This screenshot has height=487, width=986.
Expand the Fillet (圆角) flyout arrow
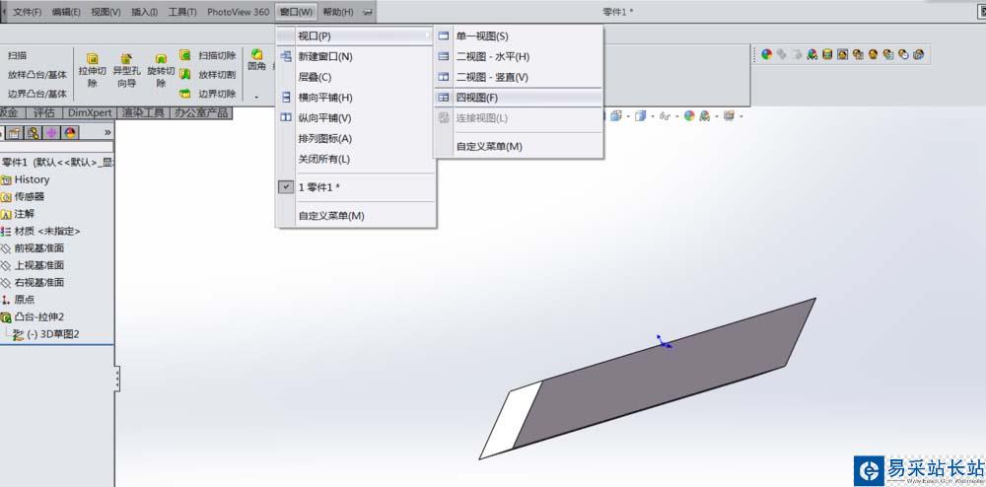[256, 98]
